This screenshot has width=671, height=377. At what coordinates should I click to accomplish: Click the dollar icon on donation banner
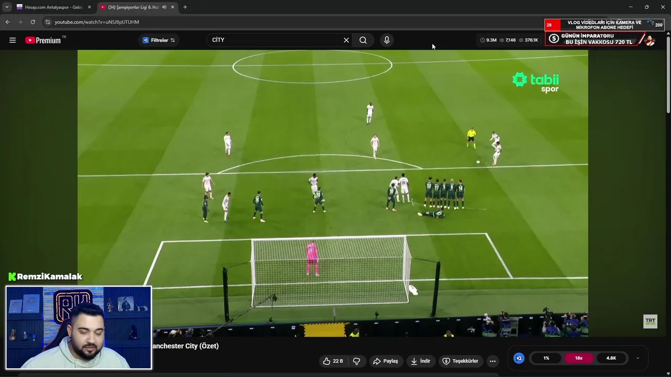tap(554, 39)
